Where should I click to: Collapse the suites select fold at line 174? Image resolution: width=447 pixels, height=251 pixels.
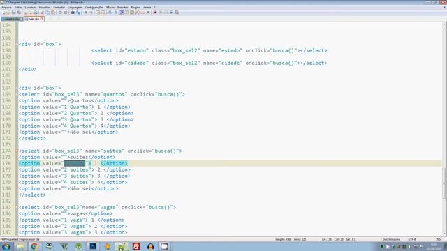(17, 151)
